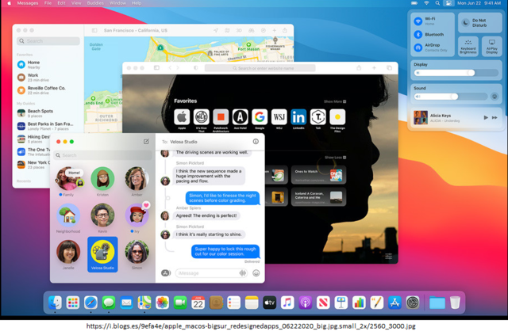This screenshot has height=335, width=508.
Task: Show Safari tab overview
Action: (389, 68)
